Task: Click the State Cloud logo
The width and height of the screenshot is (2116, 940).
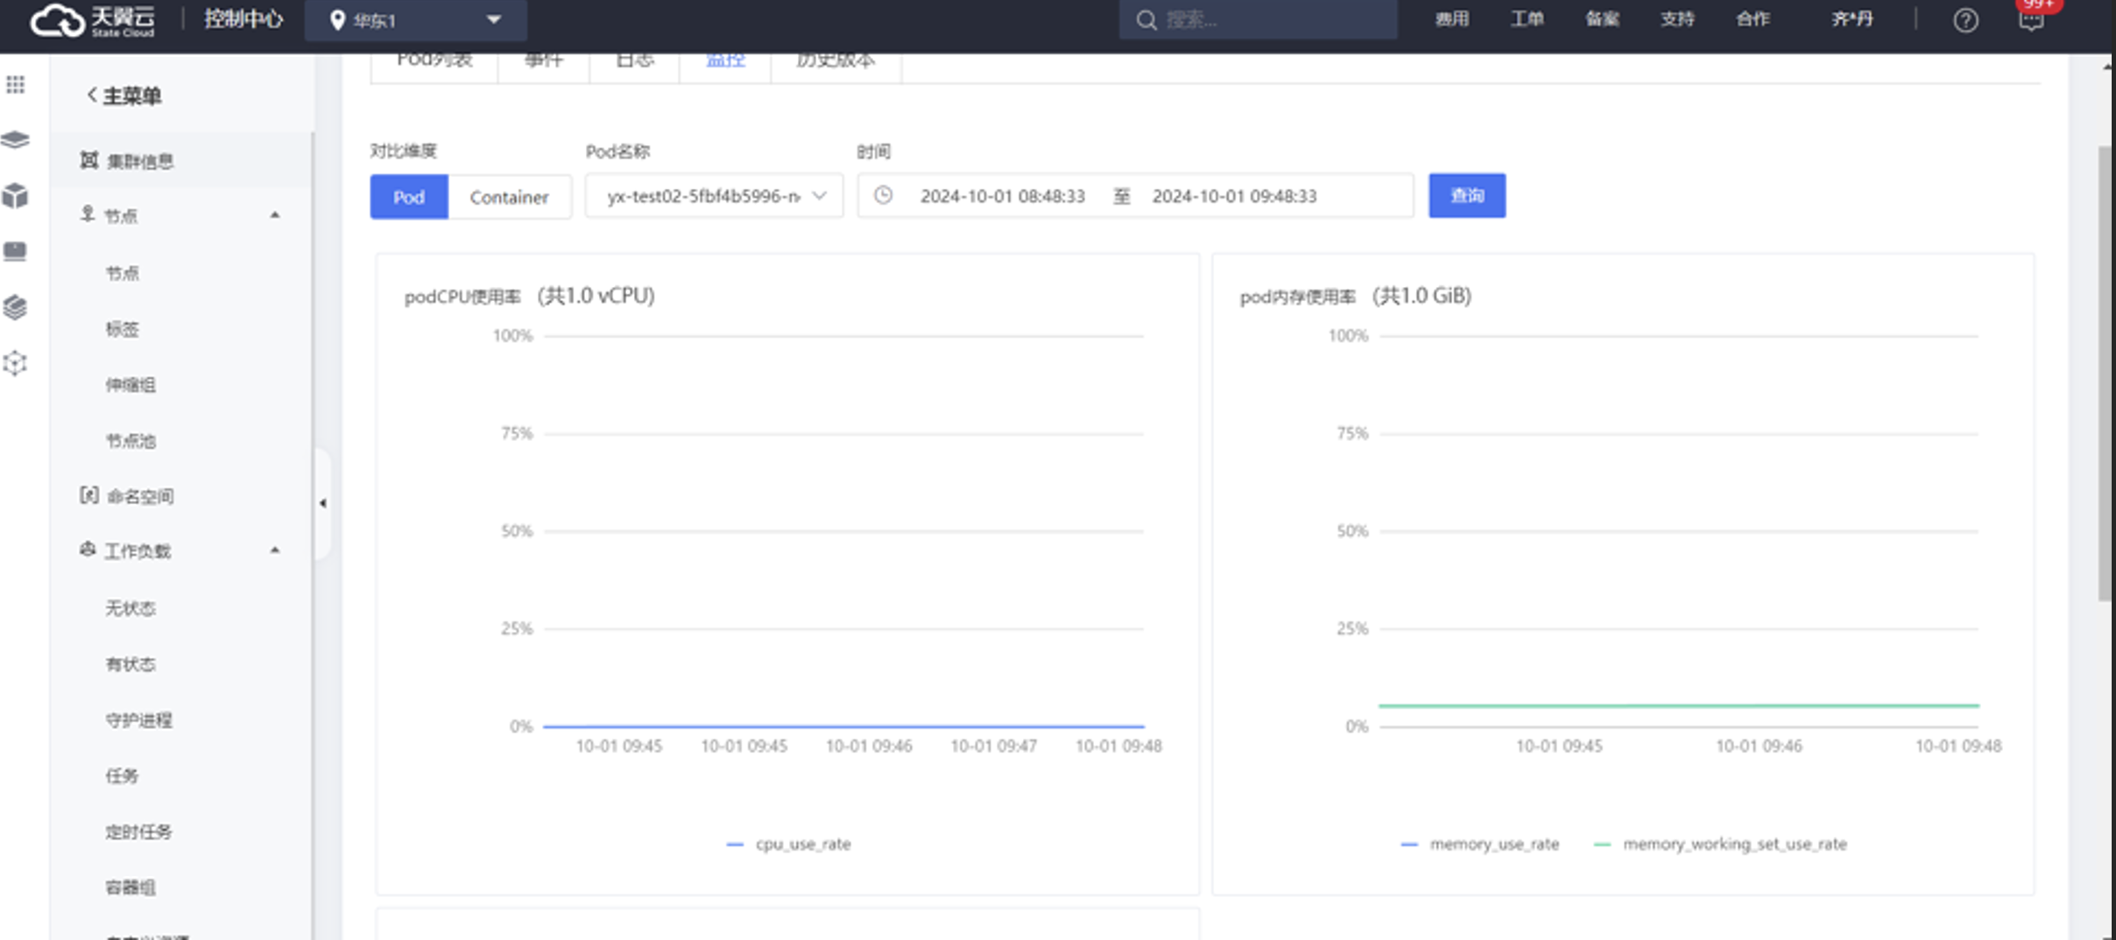Action: tap(93, 19)
